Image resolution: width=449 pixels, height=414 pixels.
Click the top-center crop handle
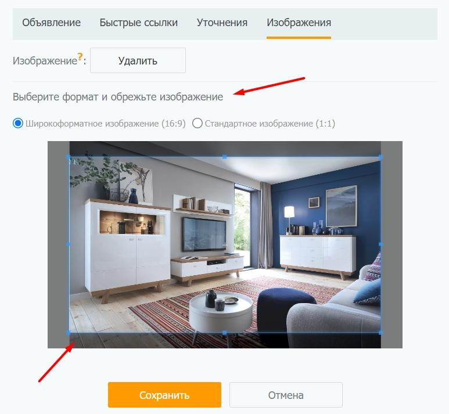[224, 157]
